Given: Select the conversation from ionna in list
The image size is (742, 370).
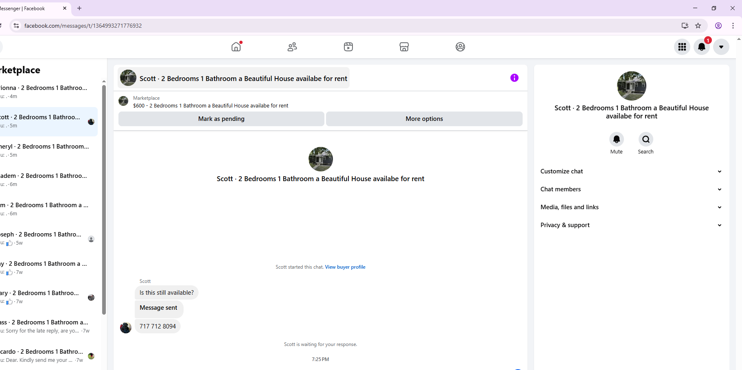Looking at the screenshot, I should (49, 92).
